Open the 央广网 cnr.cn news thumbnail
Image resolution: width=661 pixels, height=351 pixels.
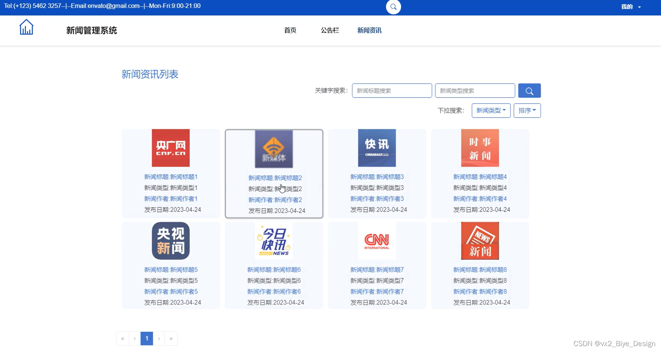pyautogui.click(x=171, y=148)
